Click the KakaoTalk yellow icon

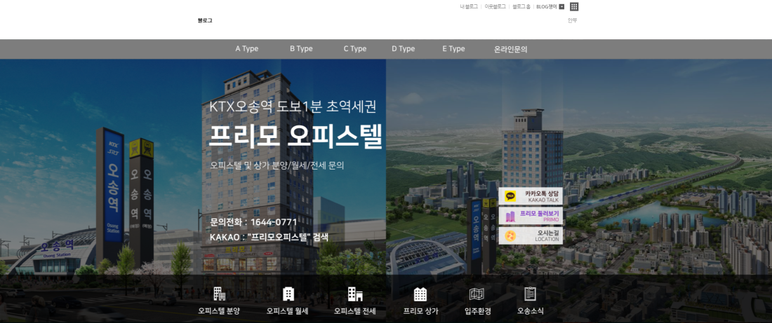[x=510, y=196]
